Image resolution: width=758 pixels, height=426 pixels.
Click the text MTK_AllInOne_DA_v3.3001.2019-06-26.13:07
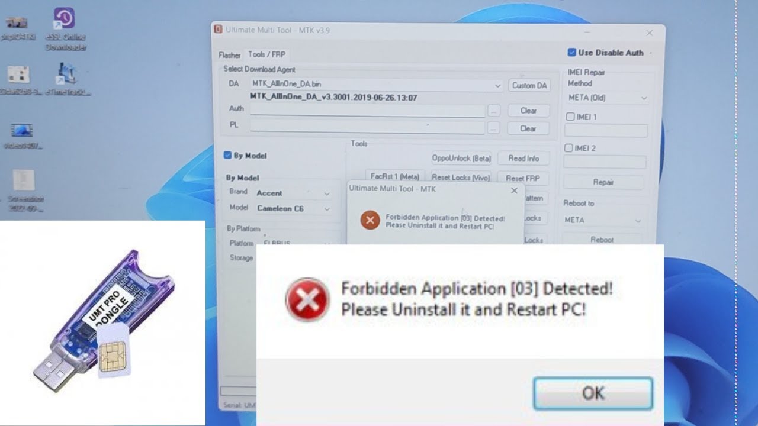coord(334,98)
